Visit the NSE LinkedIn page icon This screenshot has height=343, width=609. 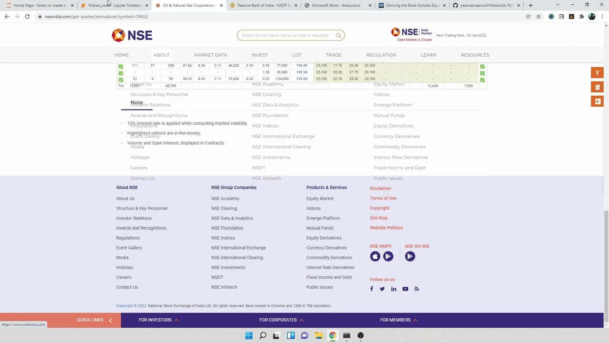click(x=393, y=289)
